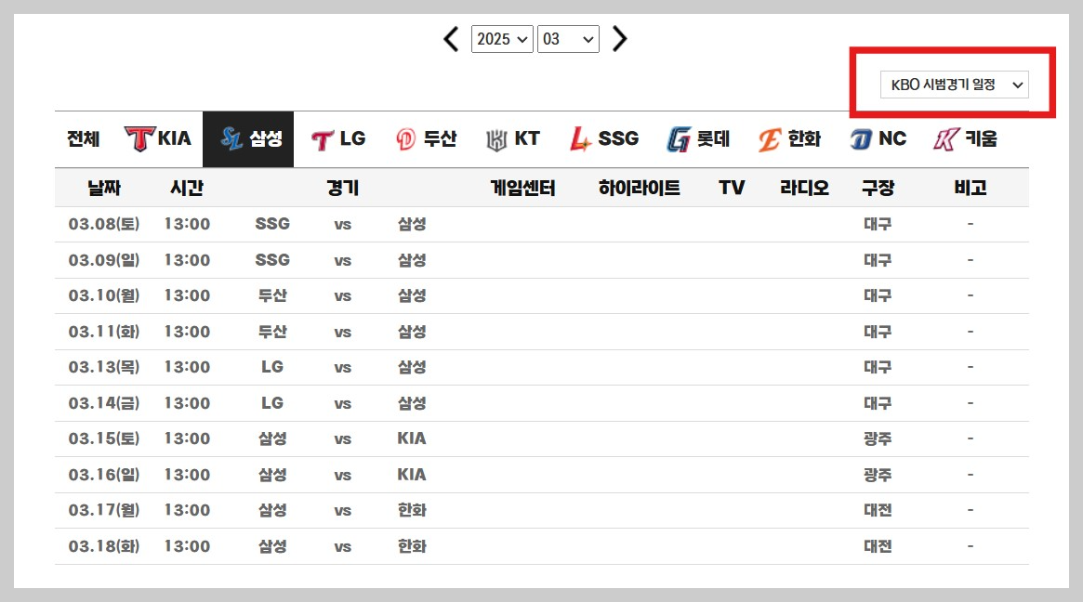Click the left arrow for previous month
1083x602 pixels.
451,39
